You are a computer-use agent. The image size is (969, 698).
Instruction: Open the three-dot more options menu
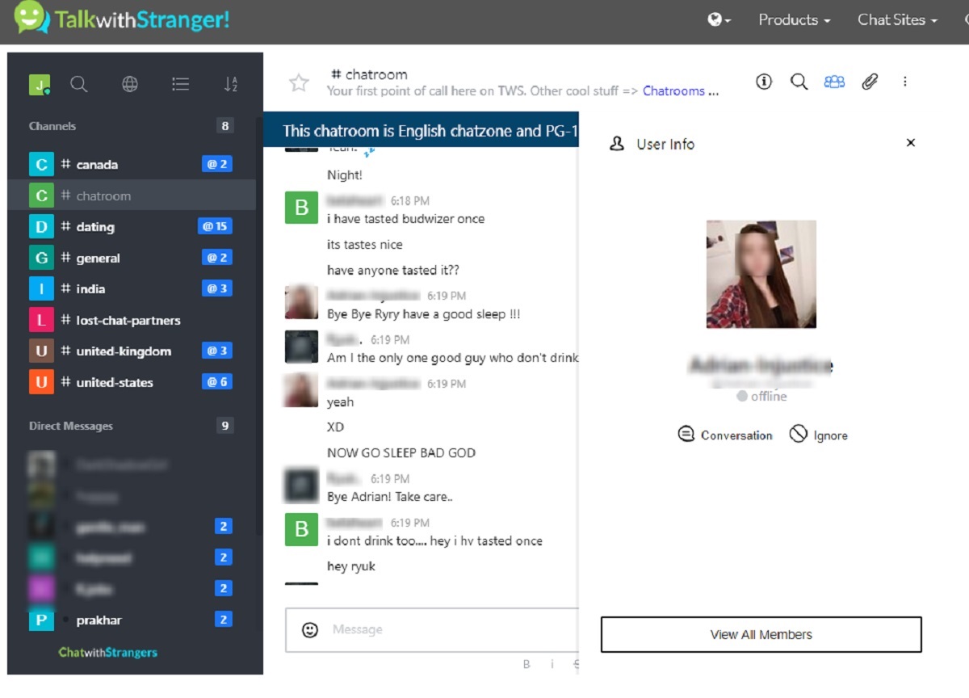pyautogui.click(x=905, y=82)
